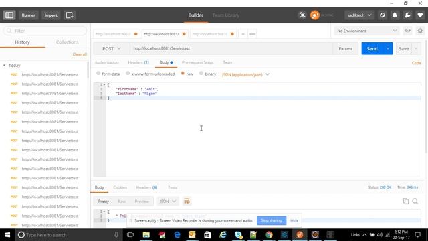The image size is (428, 241).
Task: Click the circular icon right of sadiktech
Action: [x=382, y=15]
